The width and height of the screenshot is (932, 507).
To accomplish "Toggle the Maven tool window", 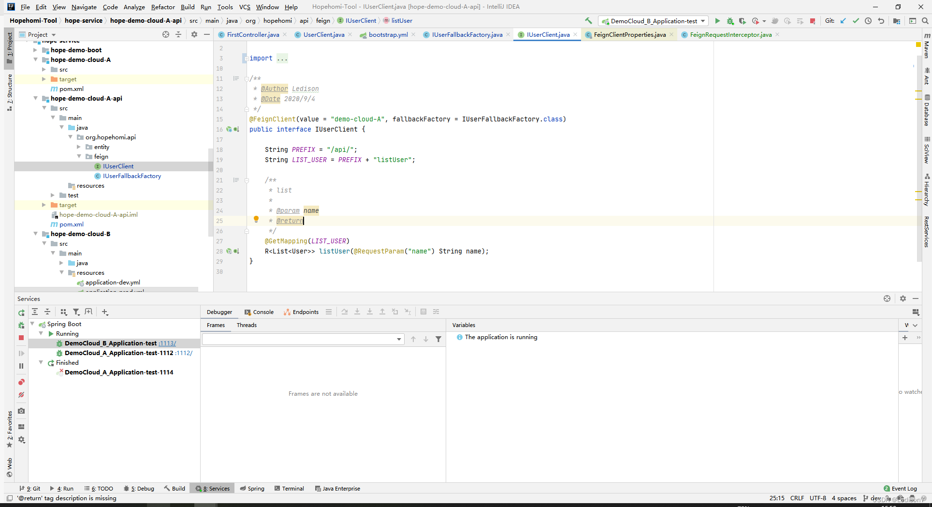I will tap(927, 46).
